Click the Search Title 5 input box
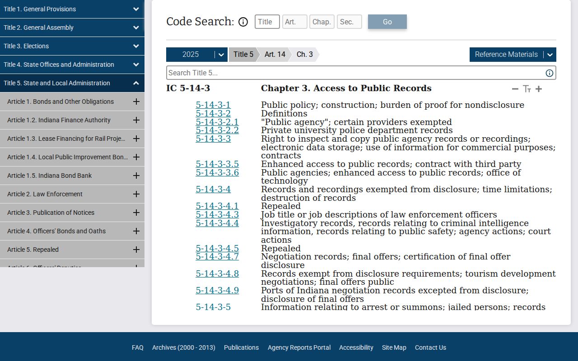Image resolution: width=578 pixels, height=361 pixels. click(x=361, y=73)
